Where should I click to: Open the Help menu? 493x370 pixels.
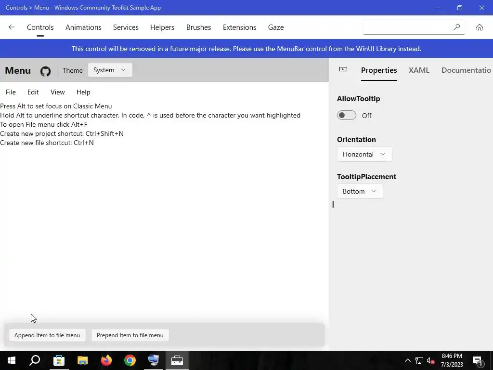[83, 92]
